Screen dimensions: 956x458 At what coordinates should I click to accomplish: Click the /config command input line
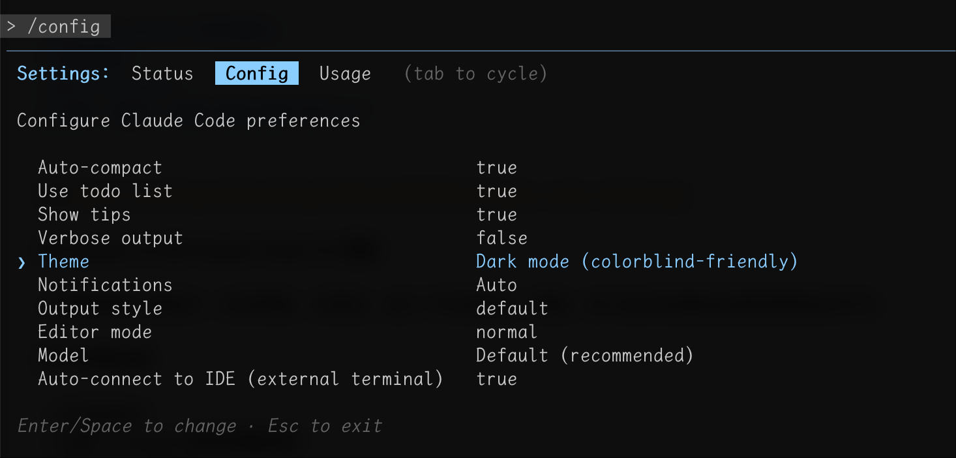point(59,27)
